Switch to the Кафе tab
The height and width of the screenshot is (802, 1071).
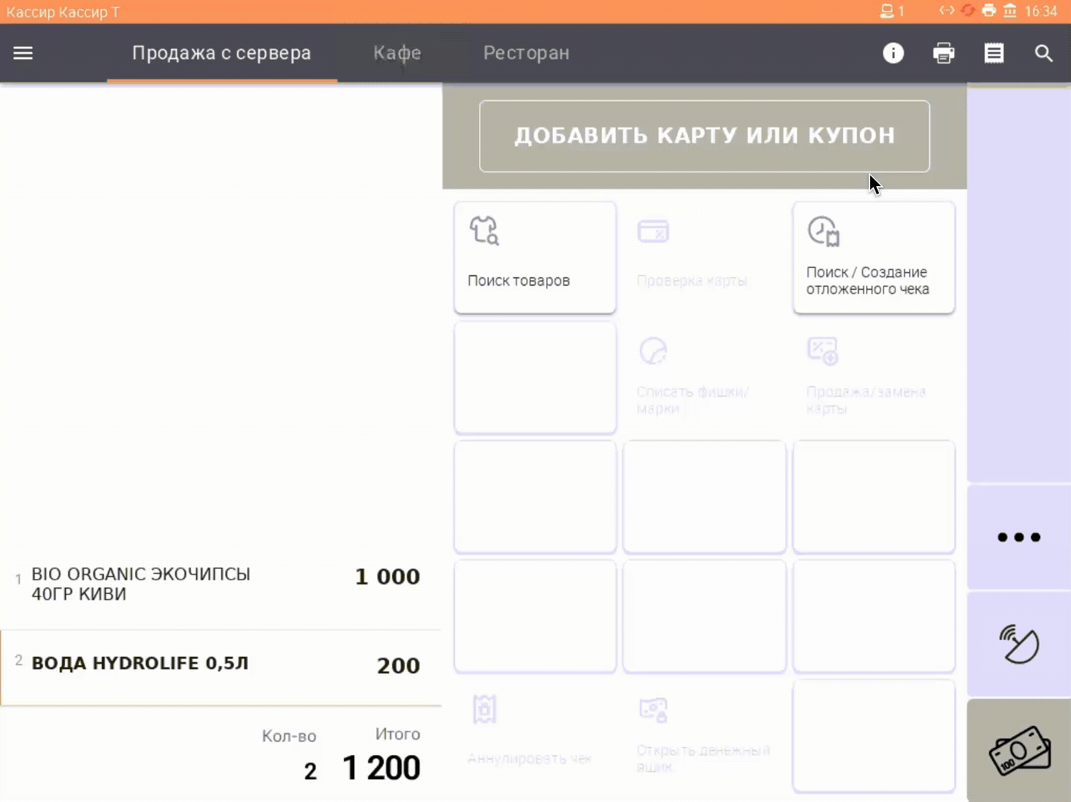point(397,53)
